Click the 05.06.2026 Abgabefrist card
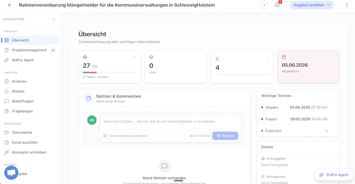This screenshot has width=355, height=184. tap(308, 67)
